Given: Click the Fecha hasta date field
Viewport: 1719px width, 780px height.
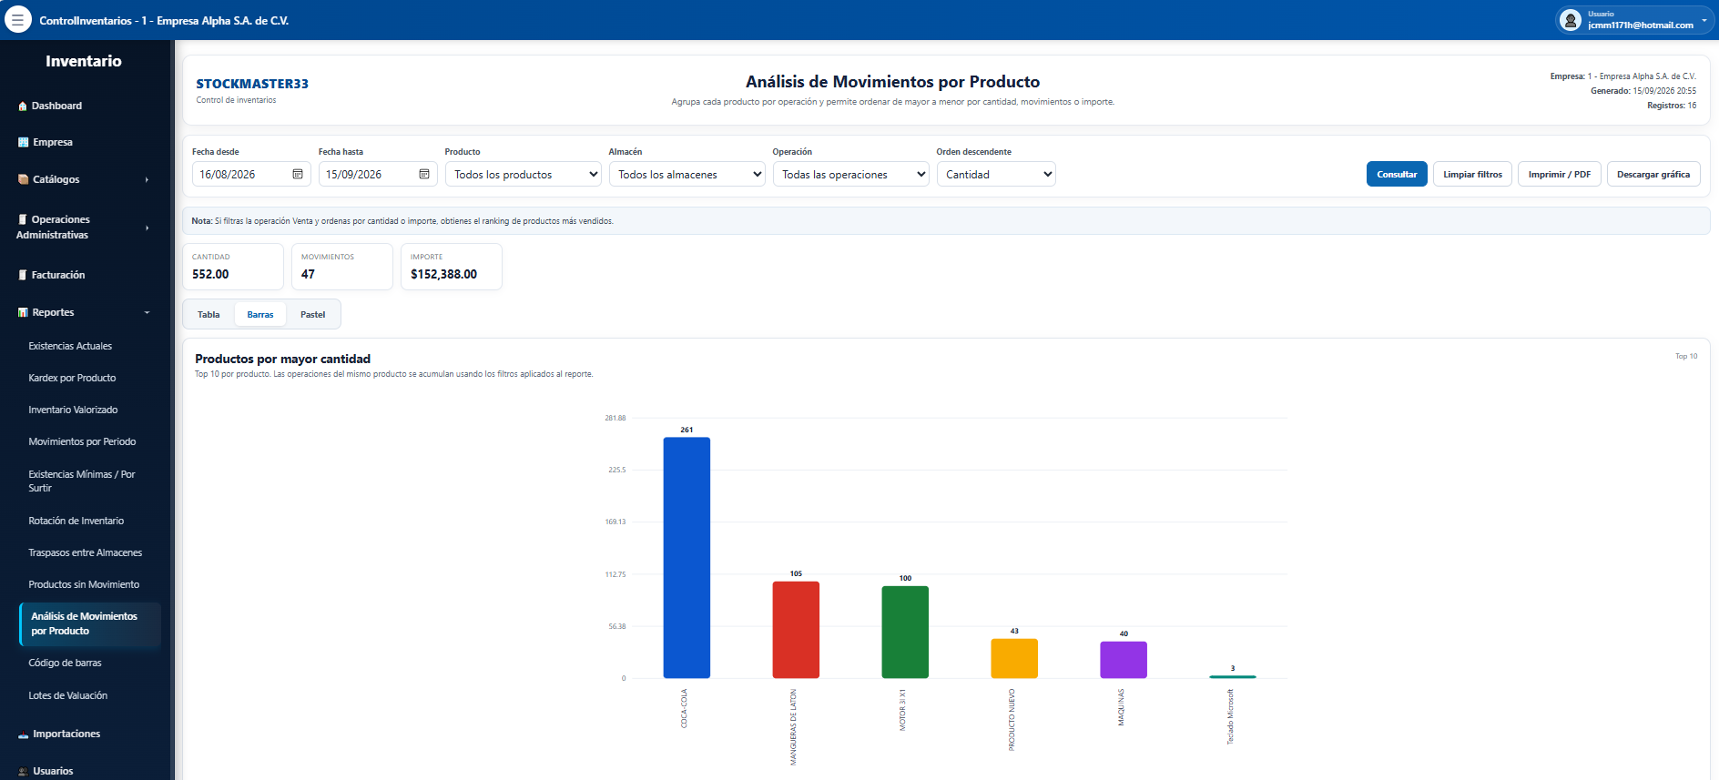Looking at the screenshot, I should (x=378, y=174).
